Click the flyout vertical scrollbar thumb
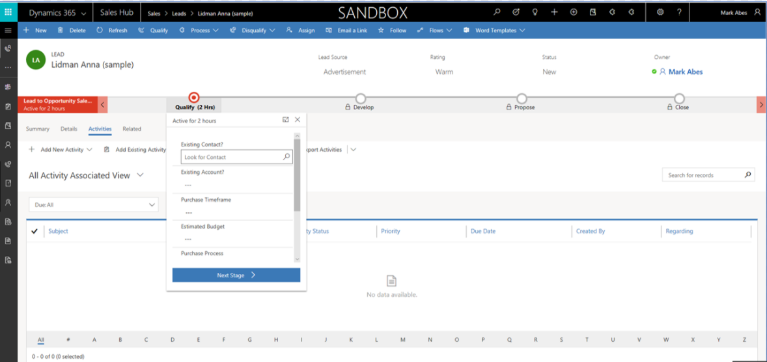Image resolution: width=767 pixels, height=362 pixels. point(298,174)
